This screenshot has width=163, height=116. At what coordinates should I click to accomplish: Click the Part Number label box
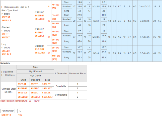[x=7, y=110]
